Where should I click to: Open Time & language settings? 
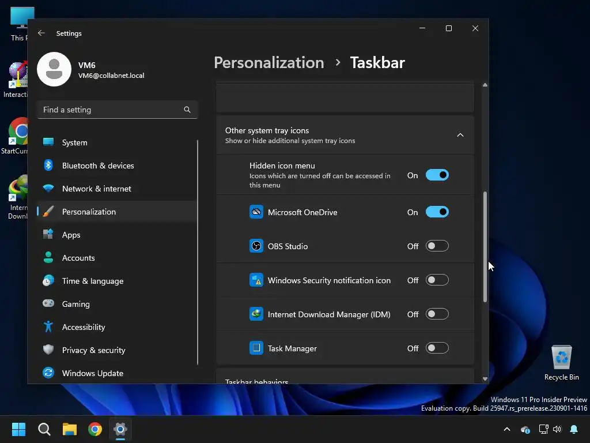[x=117, y=281]
